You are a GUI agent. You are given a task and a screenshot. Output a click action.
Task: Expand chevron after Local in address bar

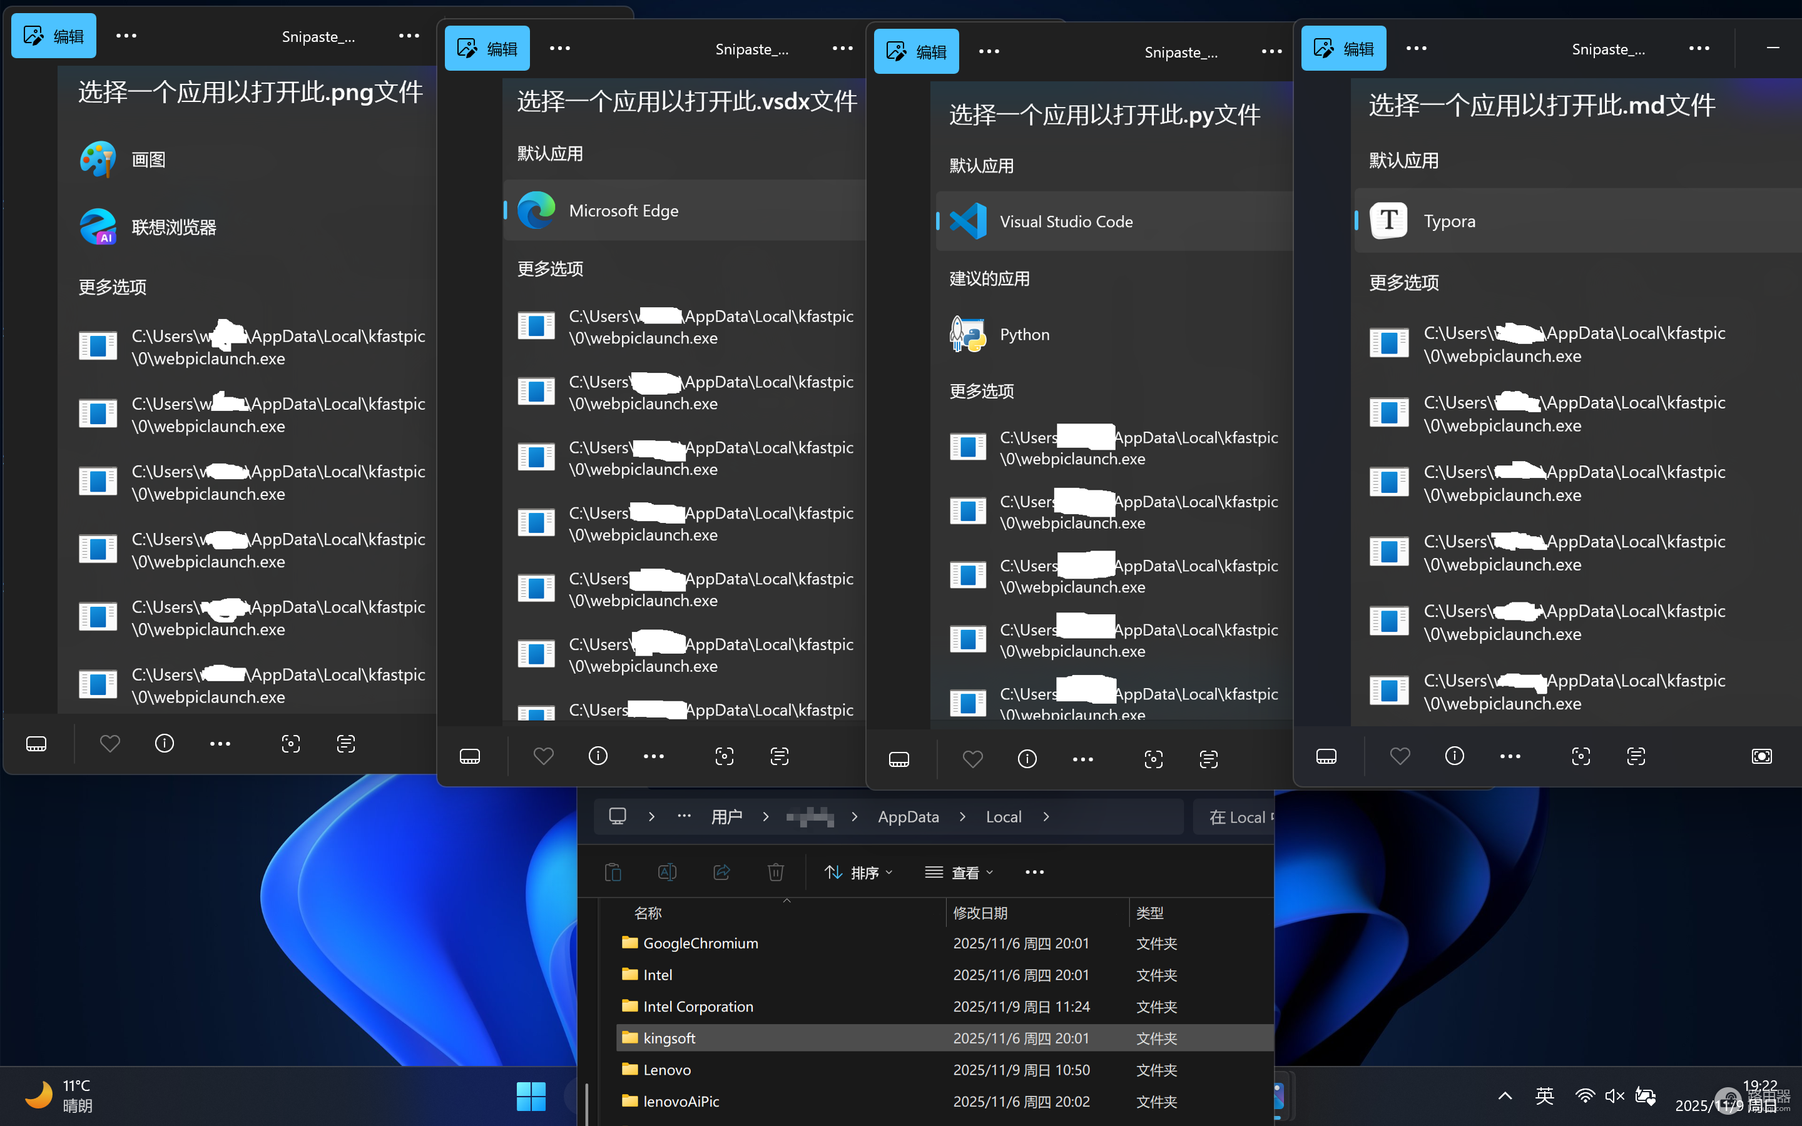click(1046, 817)
